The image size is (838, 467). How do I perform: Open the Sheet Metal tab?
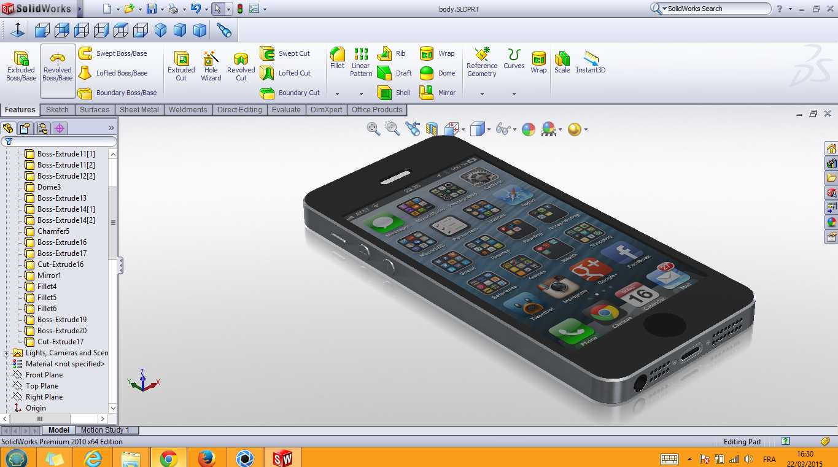point(139,110)
